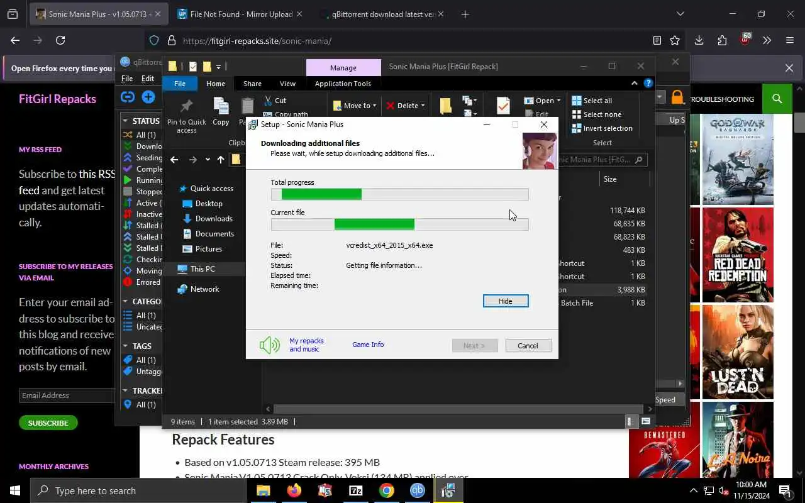This screenshot has height=503, width=805.
Task: Click the Copy icon in Explorer ribbon
Action: (x=221, y=112)
